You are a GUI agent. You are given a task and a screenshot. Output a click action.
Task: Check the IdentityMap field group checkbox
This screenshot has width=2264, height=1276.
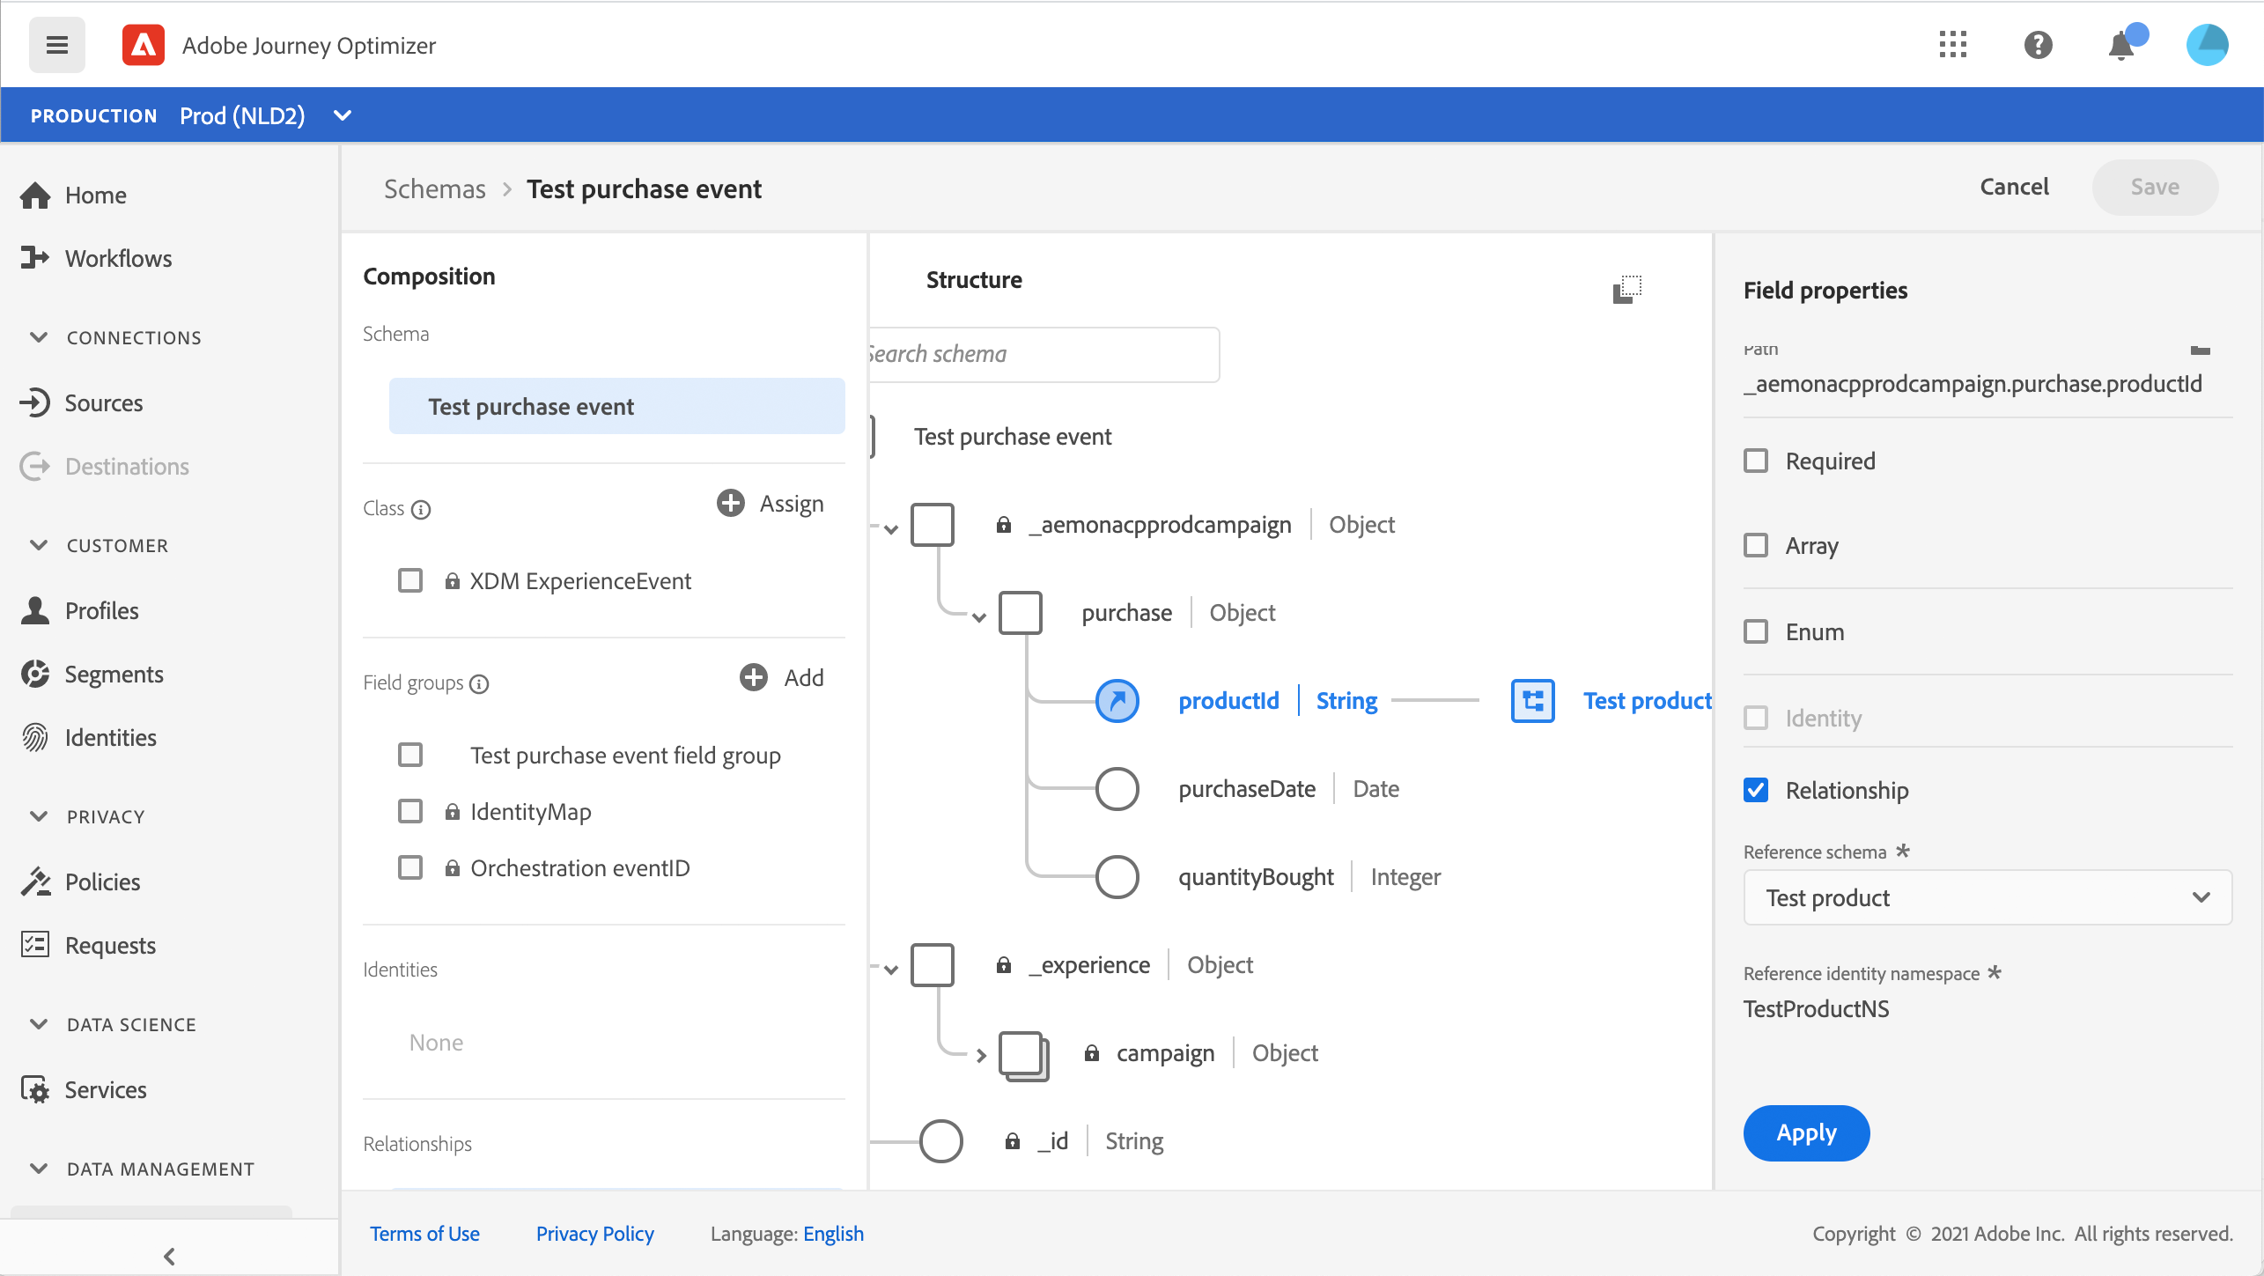410,812
